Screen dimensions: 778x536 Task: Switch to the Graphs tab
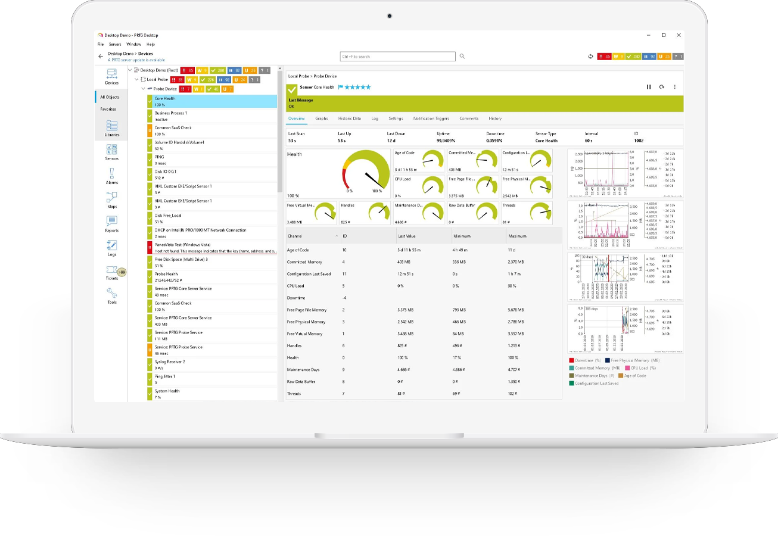pos(322,119)
